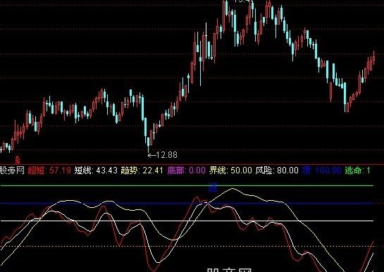Select the 短线: 43.43 indicator value

coord(96,170)
